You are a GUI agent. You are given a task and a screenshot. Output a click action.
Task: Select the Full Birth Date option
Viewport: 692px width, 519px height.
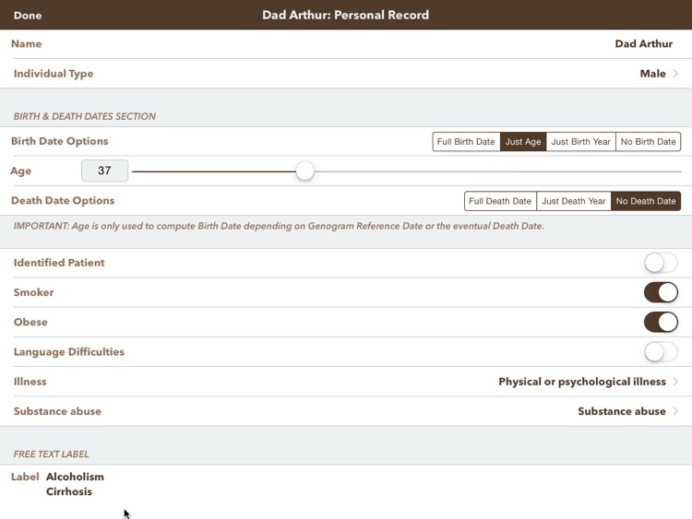(x=467, y=142)
